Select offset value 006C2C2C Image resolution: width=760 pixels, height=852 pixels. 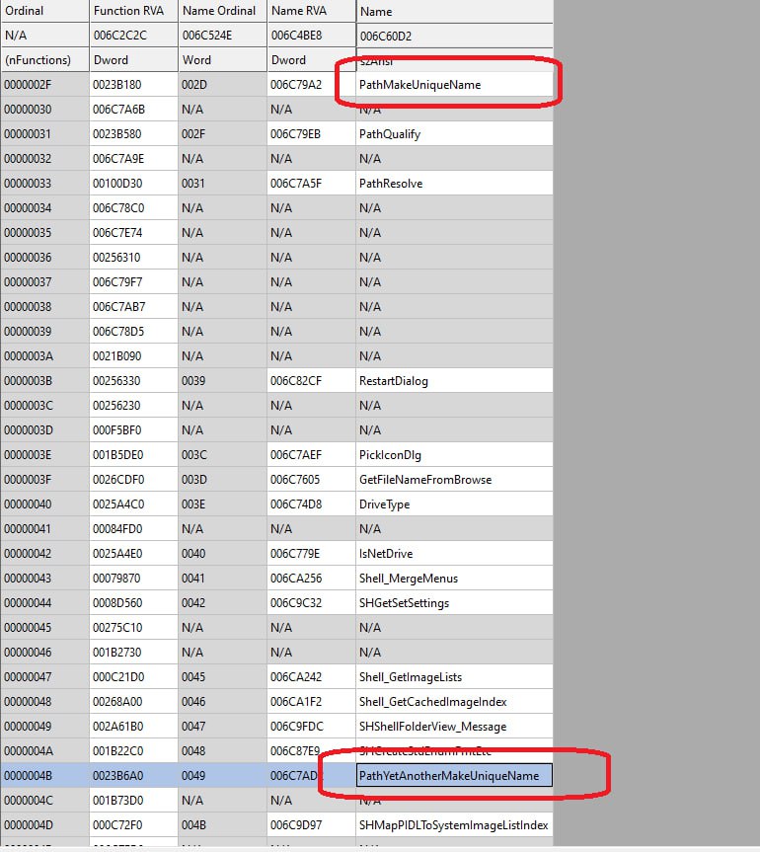click(x=133, y=36)
